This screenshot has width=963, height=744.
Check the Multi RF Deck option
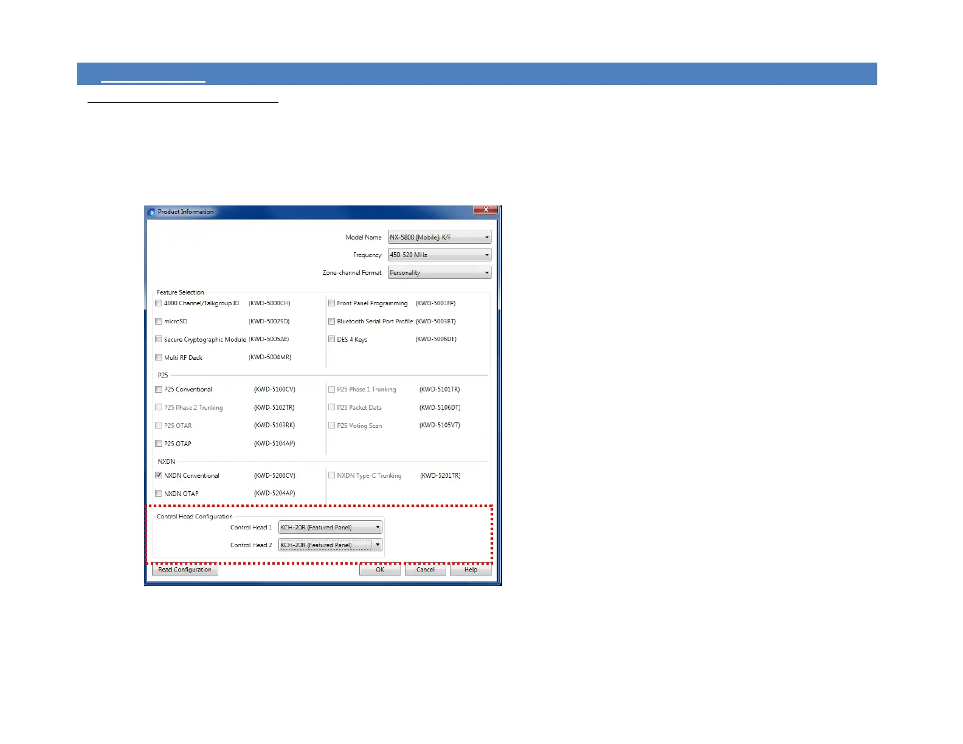(x=159, y=357)
